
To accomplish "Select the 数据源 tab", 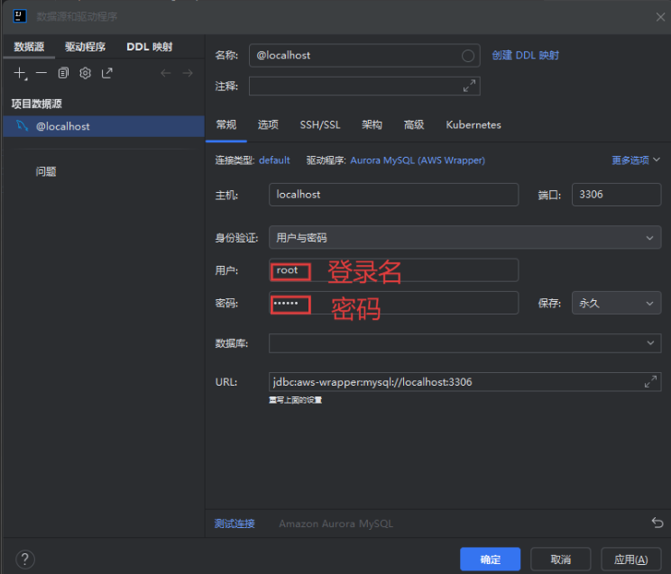I will 29,47.
